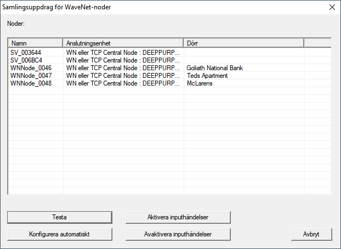This screenshot has height=249, width=341.
Task: Click Avaktivera inputhändelser button
Action: pos(178,234)
